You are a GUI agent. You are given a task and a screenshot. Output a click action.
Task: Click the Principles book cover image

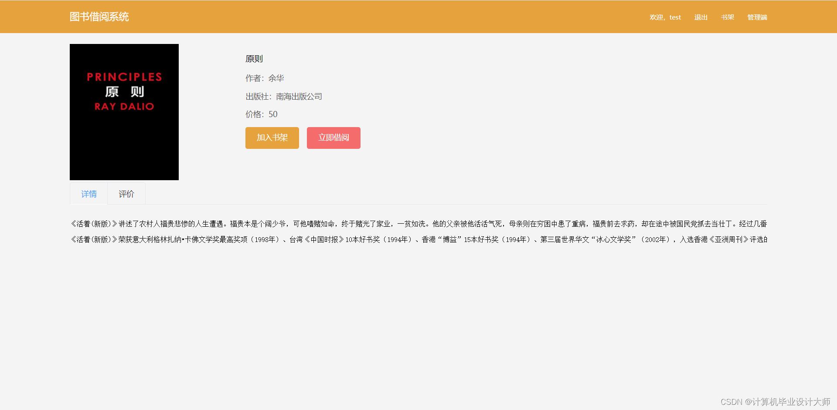[124, 112]
